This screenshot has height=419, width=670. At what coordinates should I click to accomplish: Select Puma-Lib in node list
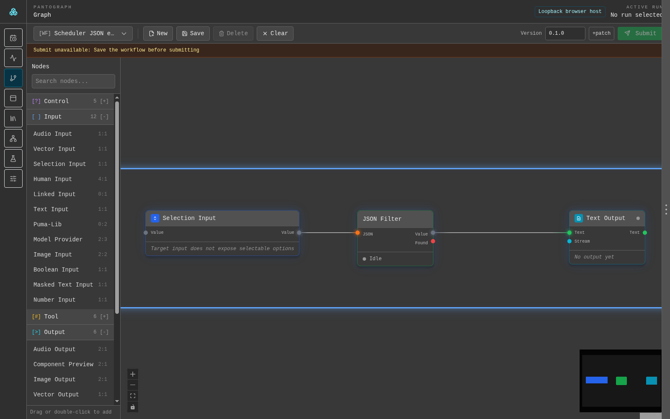[70, 225]
